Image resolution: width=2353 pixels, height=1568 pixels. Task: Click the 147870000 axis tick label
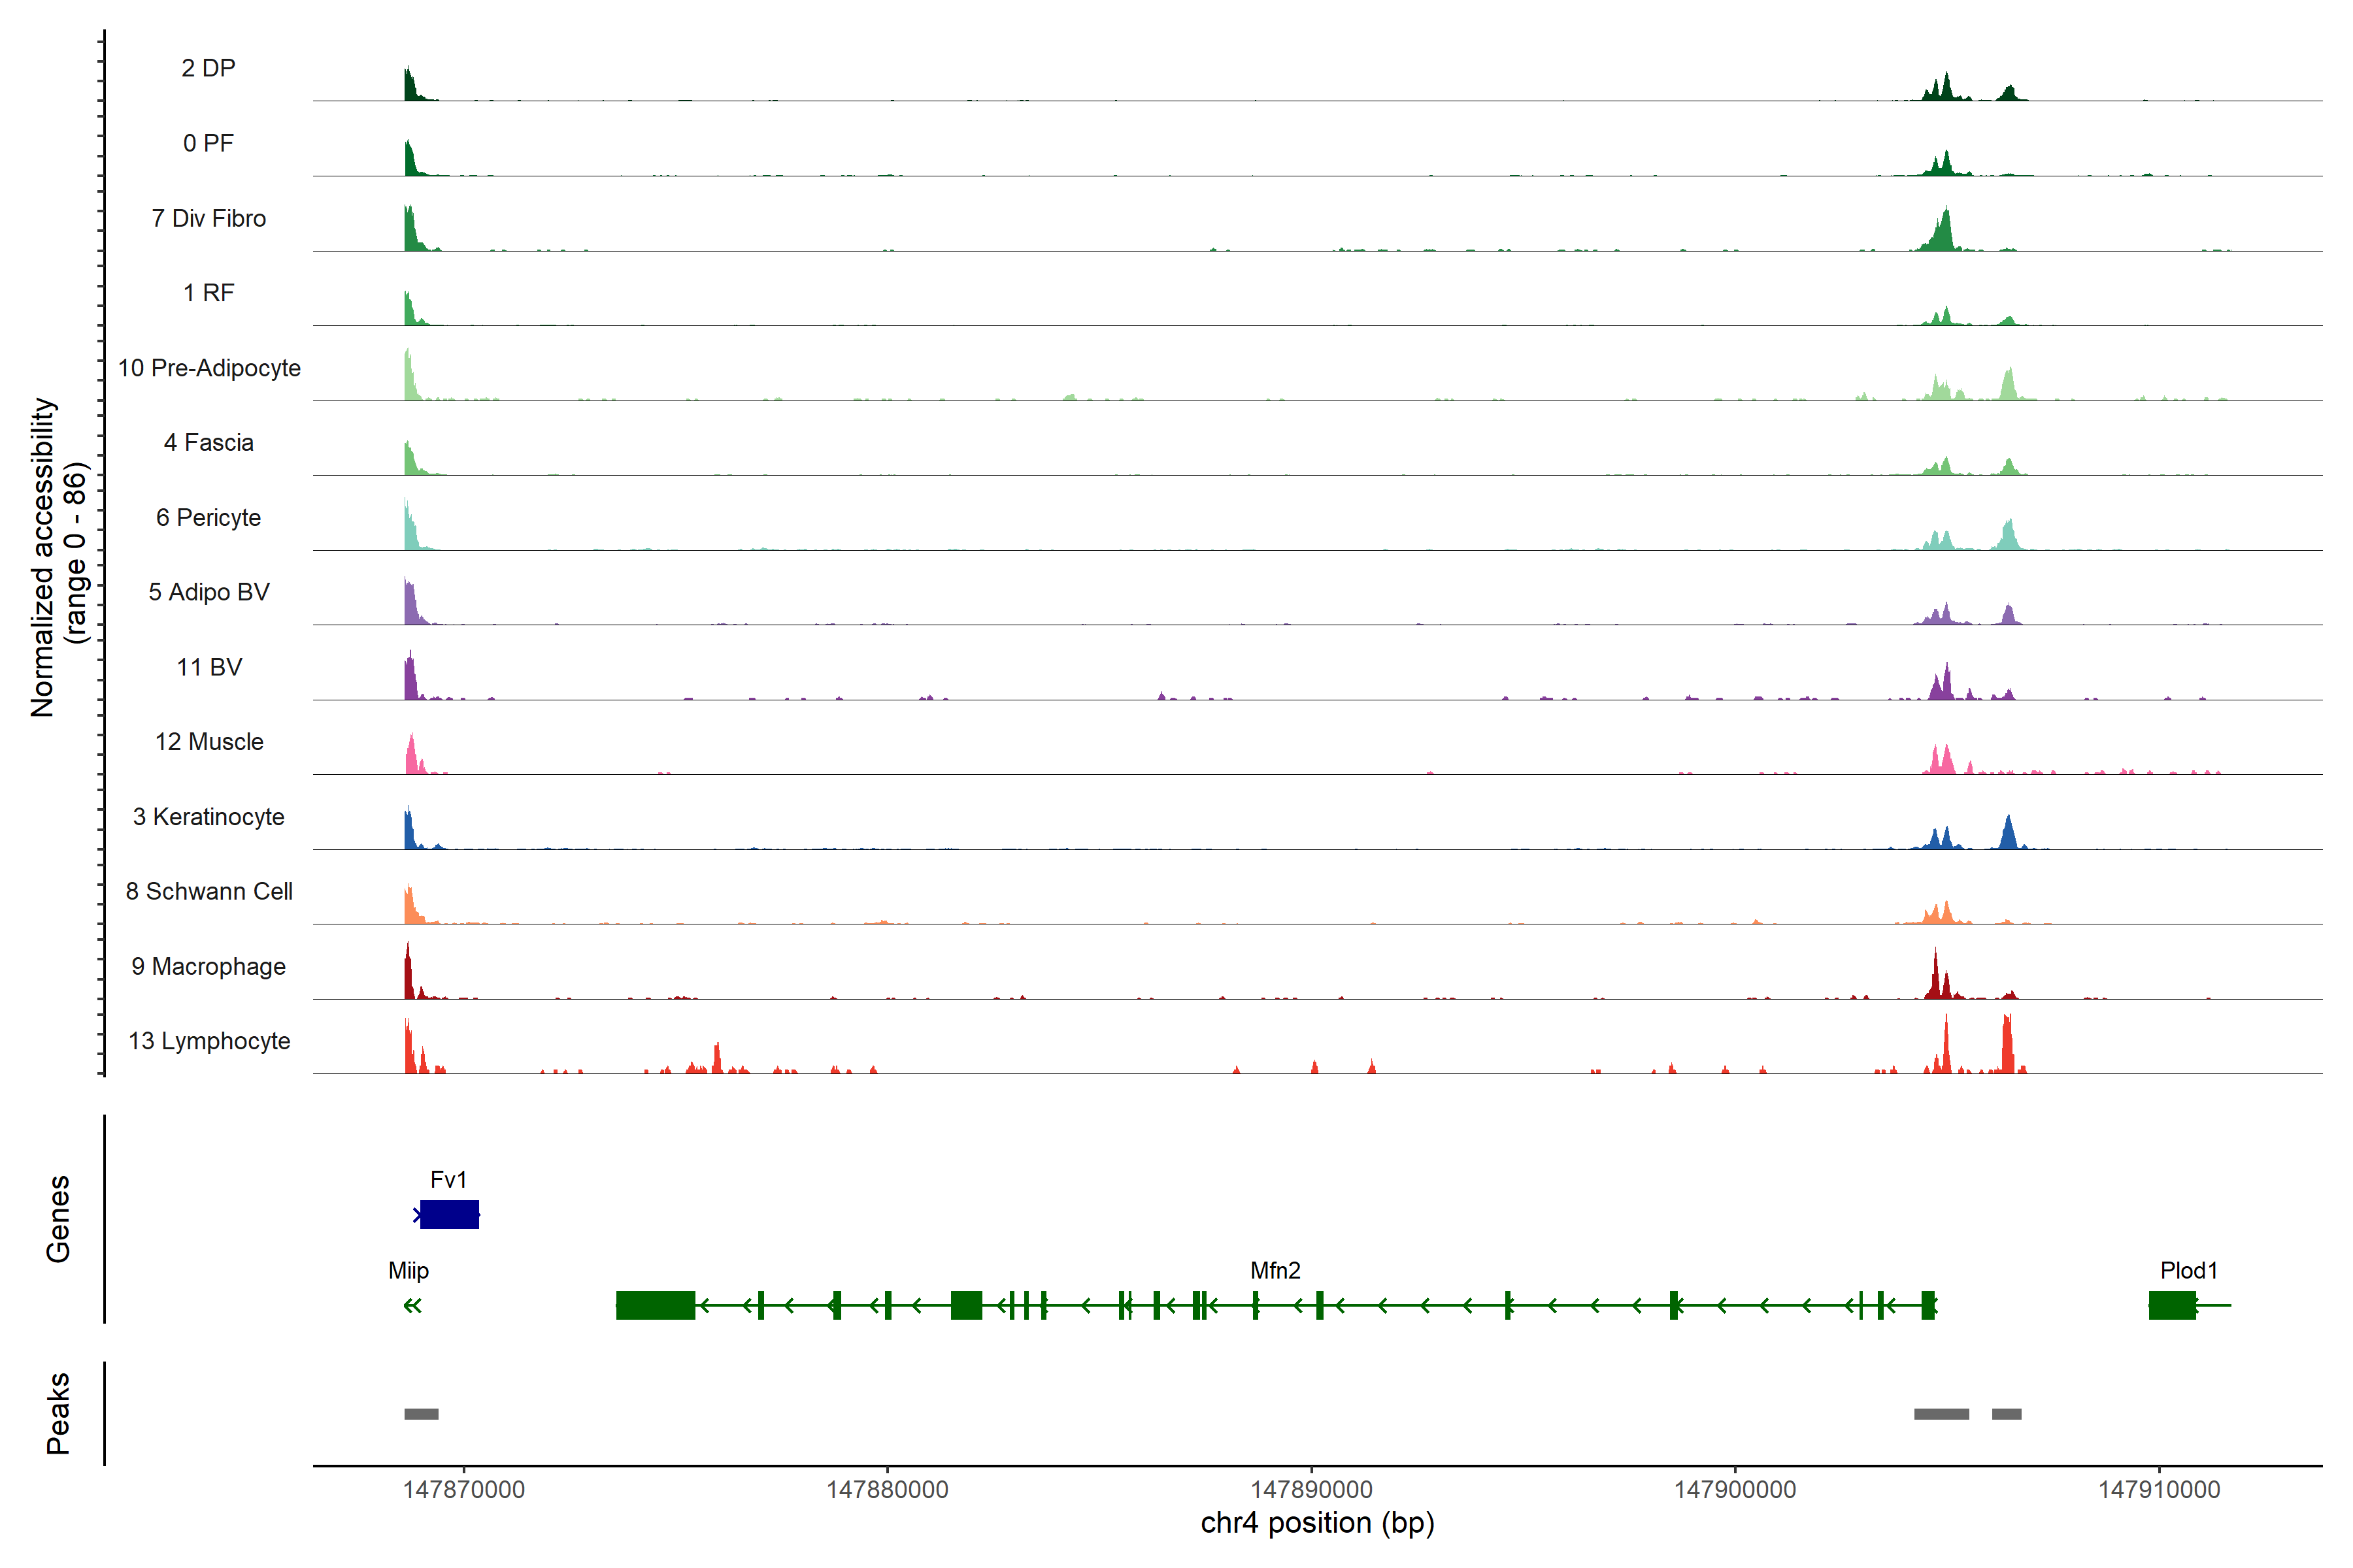[463, 1489]
